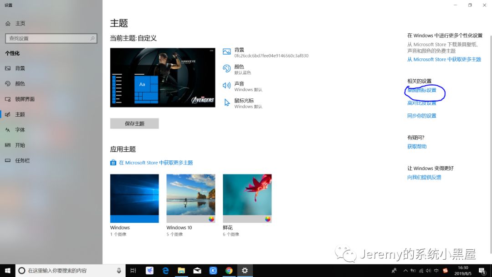
Task: Open 从 Microsoft Store 中获取更多主题 link on right
Action: tap(444, 59)
